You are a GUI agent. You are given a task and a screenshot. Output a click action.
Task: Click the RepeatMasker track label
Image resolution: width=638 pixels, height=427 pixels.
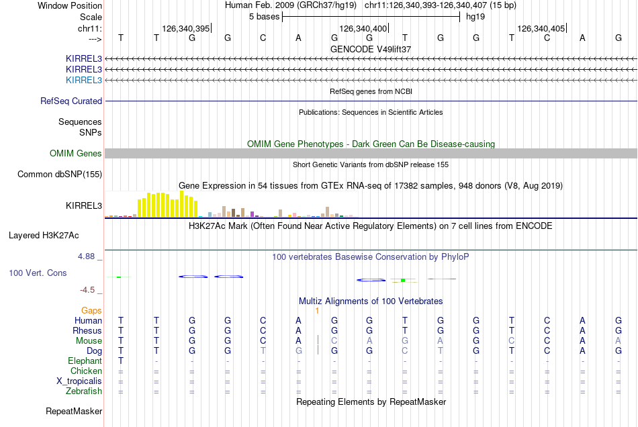(74, 412)
